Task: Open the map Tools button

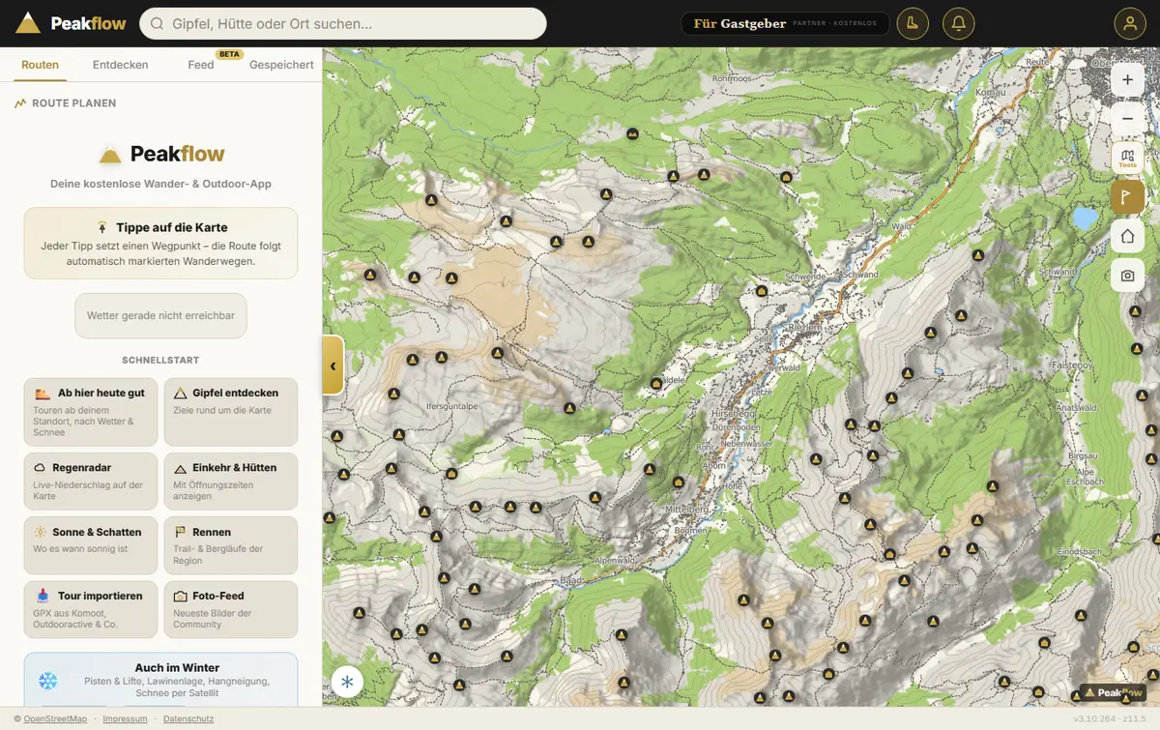Action: [1127, 159]
